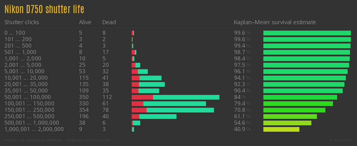Click the 99.6% survival bar for 0 … 100
The height and width of the screenshot is (146, 357).
[x=307, y=33]
